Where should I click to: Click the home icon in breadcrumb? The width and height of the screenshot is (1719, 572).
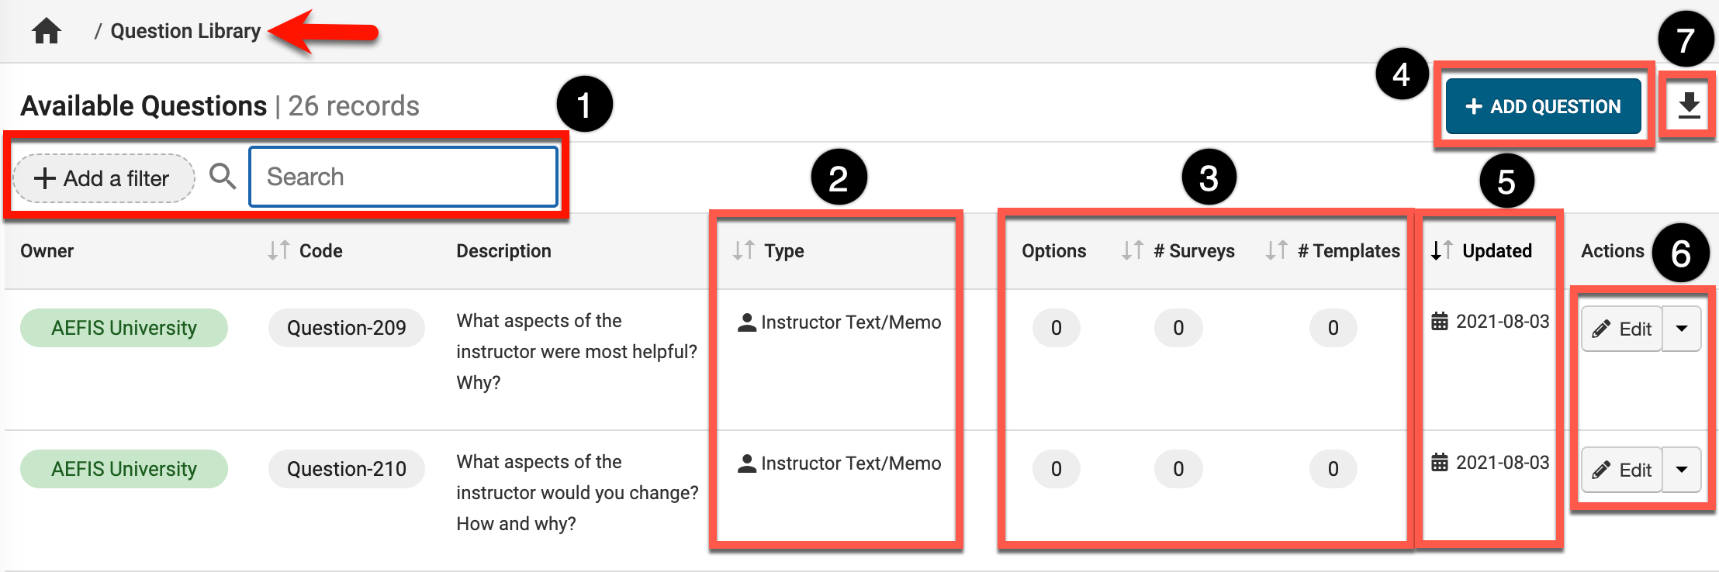tap(47, 31)
